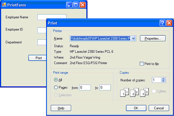Click the collate pages illustration
174x116 pixels.
[x=135, y=92]
